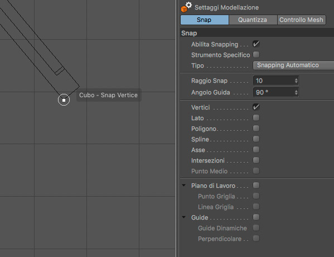Enable the Piano di Lavoro checkbox

256,185
